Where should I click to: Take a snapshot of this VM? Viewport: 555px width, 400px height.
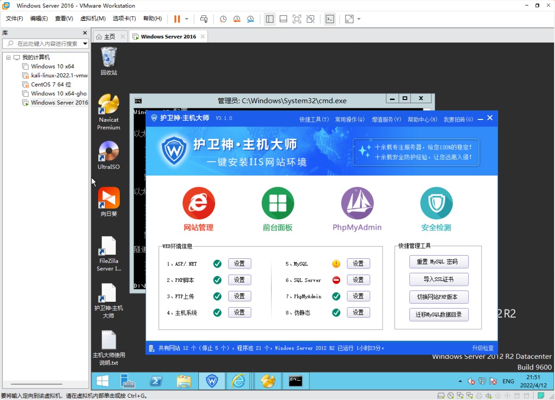223,19
